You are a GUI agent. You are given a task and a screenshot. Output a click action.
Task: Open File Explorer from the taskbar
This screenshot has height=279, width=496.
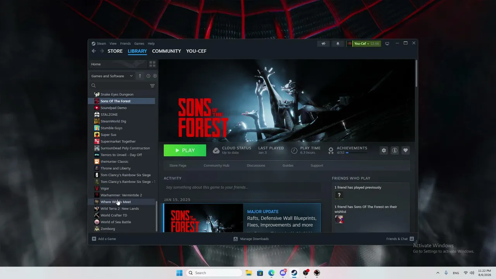pyautogui.click(x=248, y=273)
